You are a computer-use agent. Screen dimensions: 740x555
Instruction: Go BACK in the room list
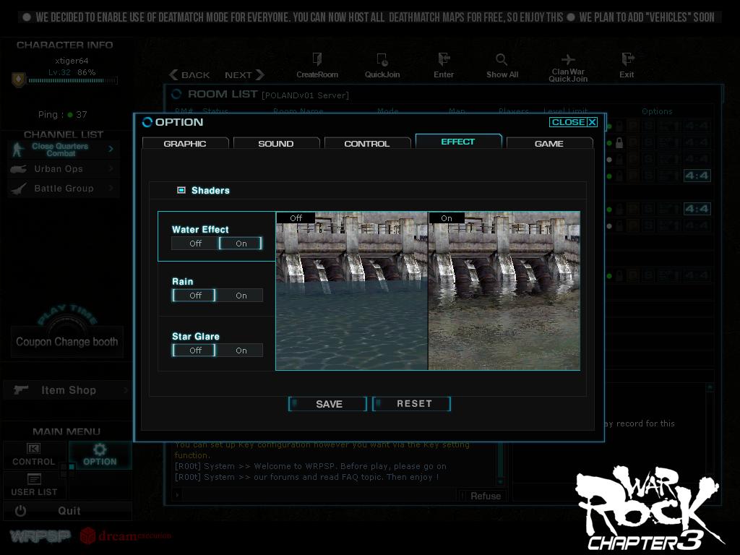pos(190,75)
